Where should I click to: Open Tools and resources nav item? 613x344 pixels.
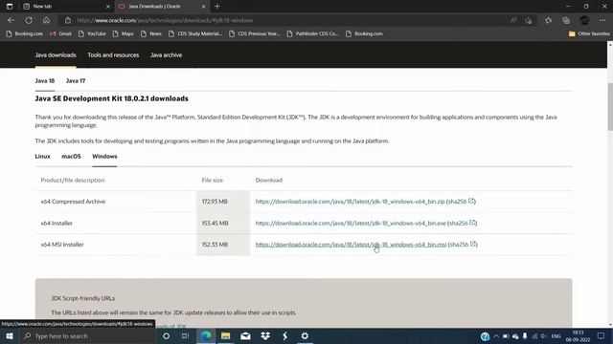click(x=113, y=55)
